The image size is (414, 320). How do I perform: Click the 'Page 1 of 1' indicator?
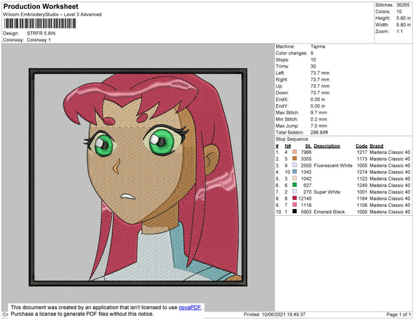pos(399,314)
